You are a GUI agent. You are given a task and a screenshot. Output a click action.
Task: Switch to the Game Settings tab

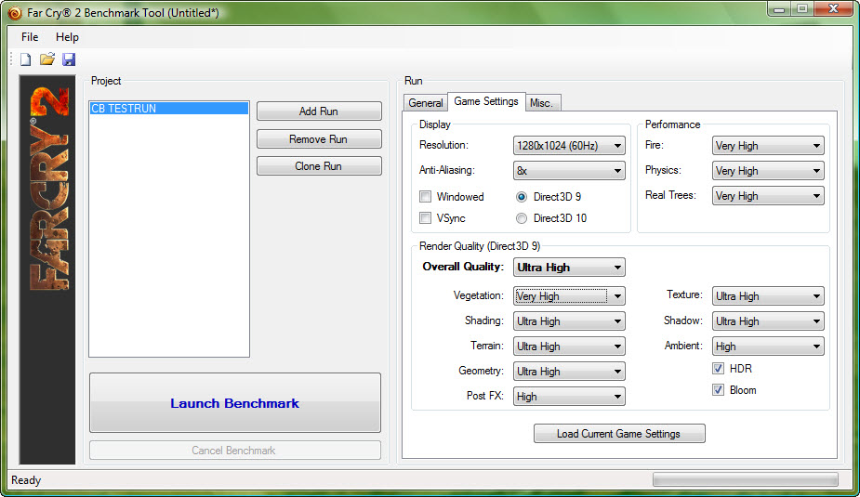pyautogui.click(x=486, y=101)
